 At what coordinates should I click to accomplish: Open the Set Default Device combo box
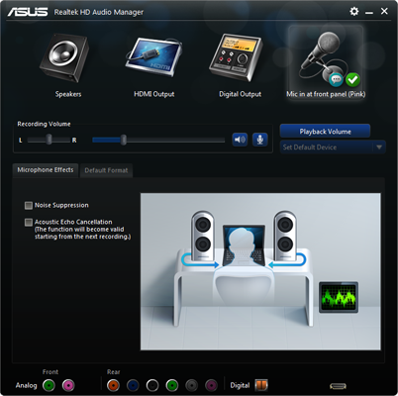point(333,148)
